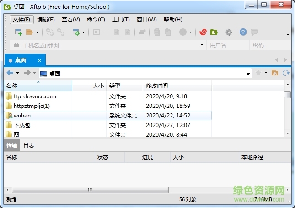Click the New Session toolbar icon

click(18, 32)
